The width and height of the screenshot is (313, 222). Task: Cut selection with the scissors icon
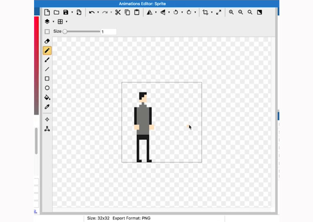[118, 12]
